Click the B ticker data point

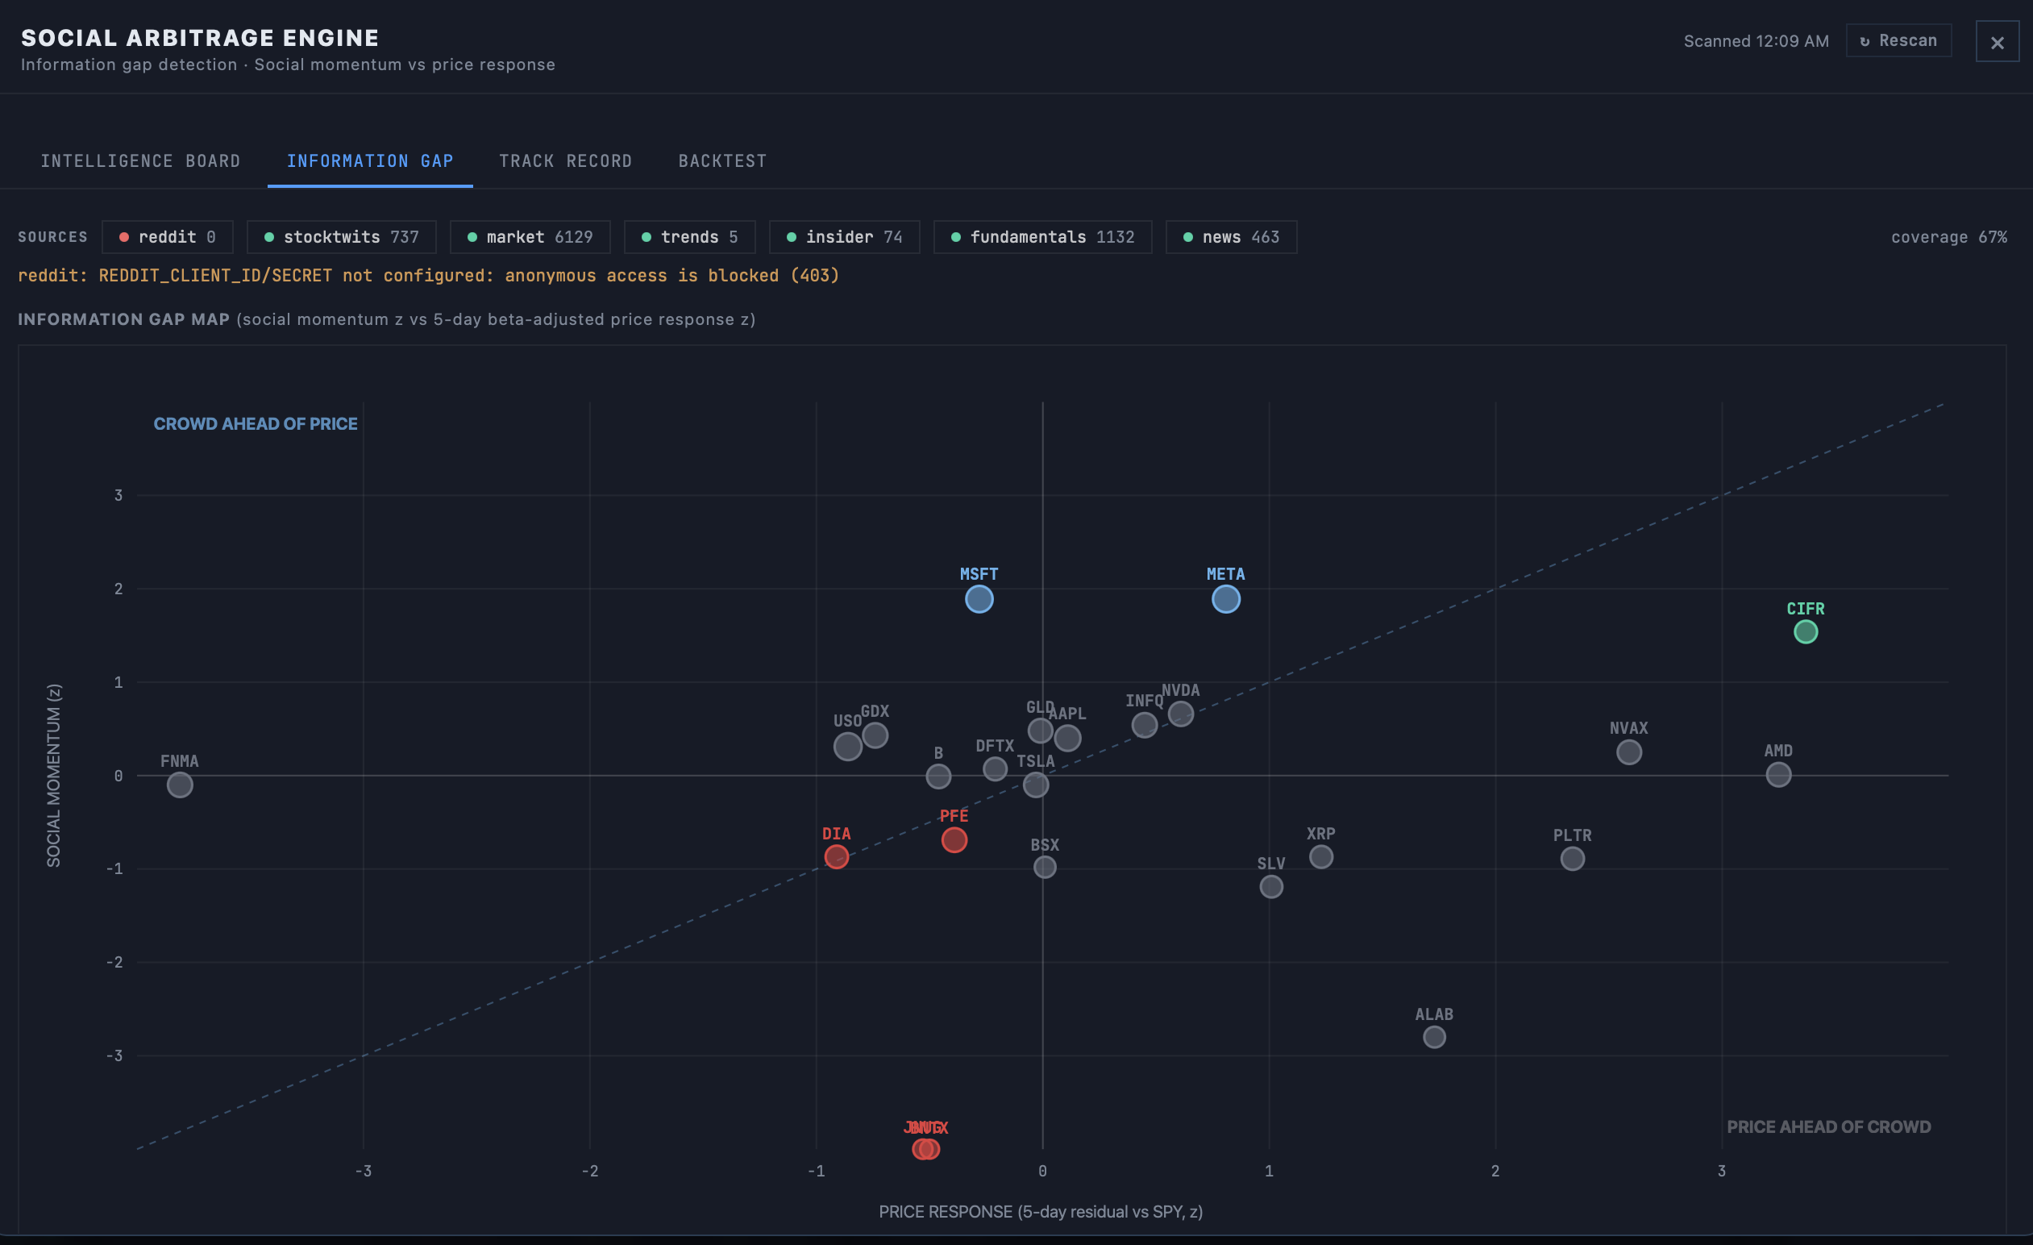click(x=938, y=776)
